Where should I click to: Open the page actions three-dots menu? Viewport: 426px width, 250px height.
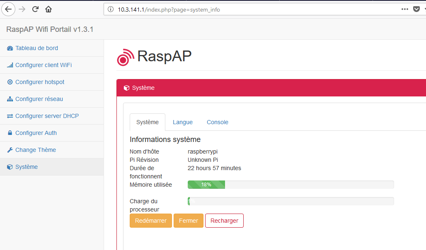click(405, 9)
